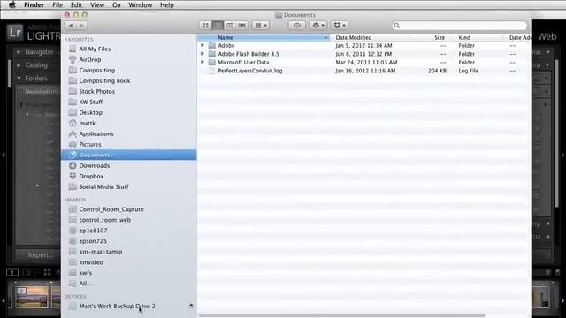566x318 pixels.
Task: Sort by Size column header
Action: click(432, 37)
